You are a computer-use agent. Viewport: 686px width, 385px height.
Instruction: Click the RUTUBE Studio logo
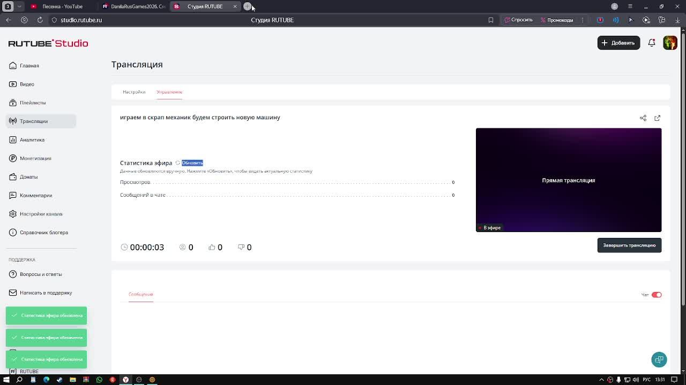tap(48, 43)
